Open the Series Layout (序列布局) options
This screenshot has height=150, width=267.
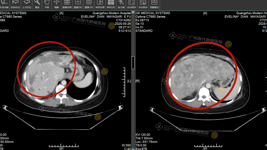tap(100, 3)
